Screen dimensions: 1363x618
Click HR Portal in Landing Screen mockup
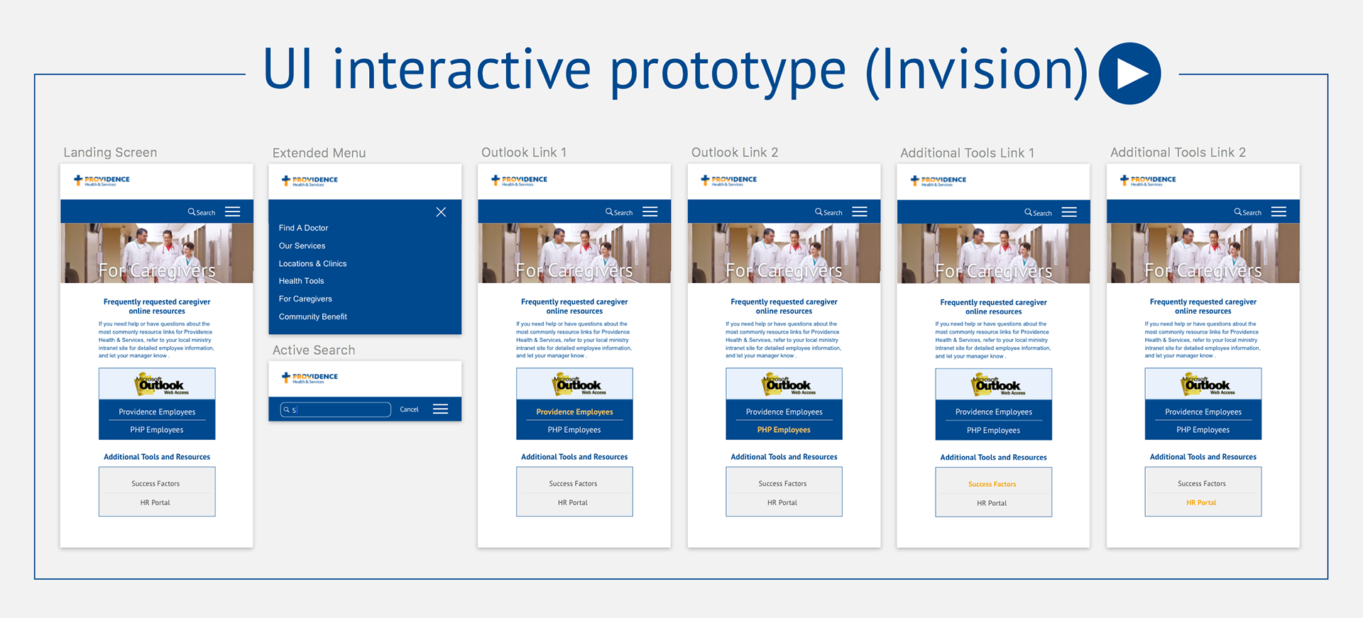point(155,502)
